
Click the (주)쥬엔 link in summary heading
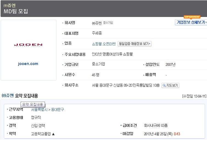coord(8,95)
